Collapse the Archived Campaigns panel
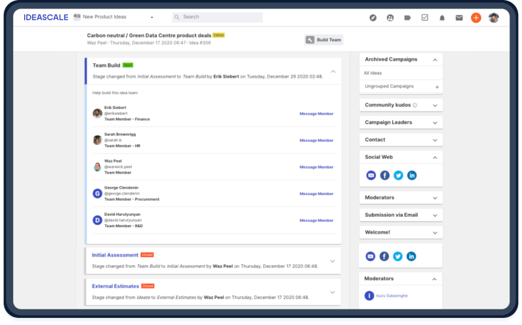The width and height of the screenshot is (522, 325). click(435, 59)
